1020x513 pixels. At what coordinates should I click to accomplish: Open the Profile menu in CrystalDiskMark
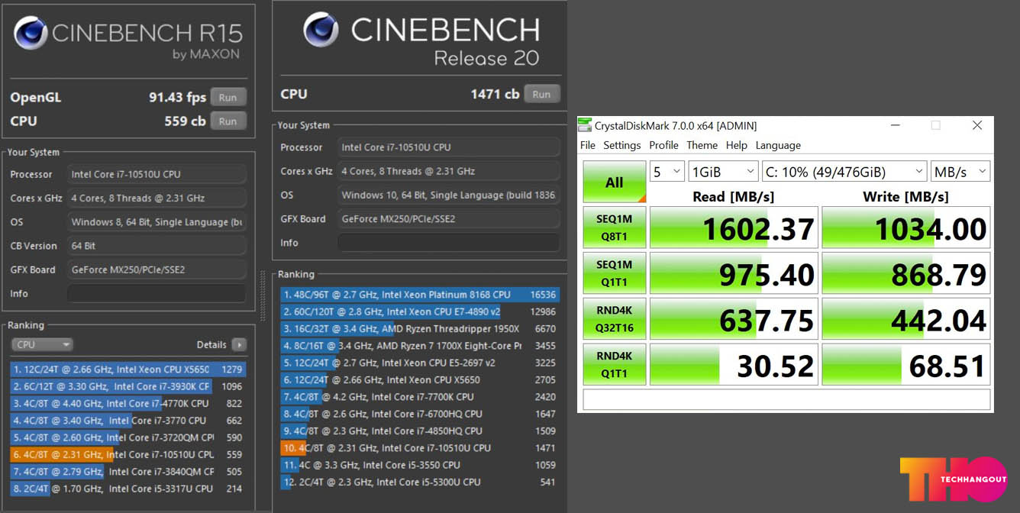point(663,145)
